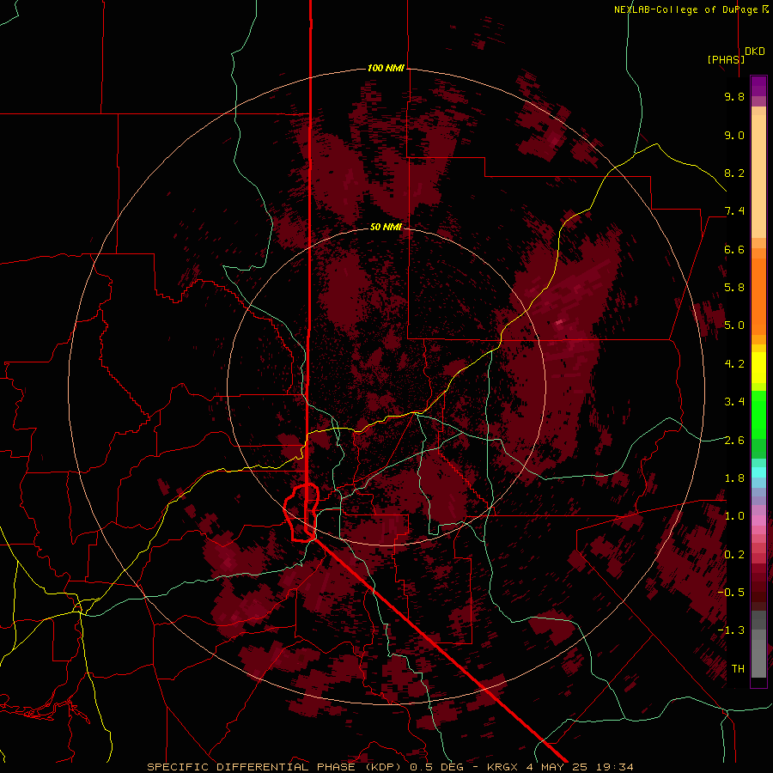Click the 50 NMI range ring label

click(386, 227)
